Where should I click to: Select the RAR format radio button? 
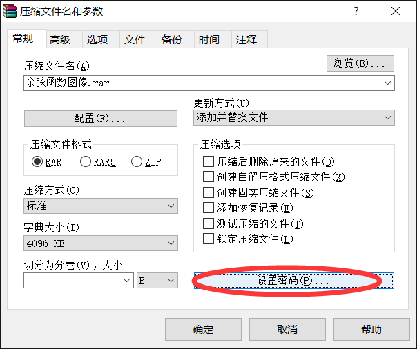37,162
